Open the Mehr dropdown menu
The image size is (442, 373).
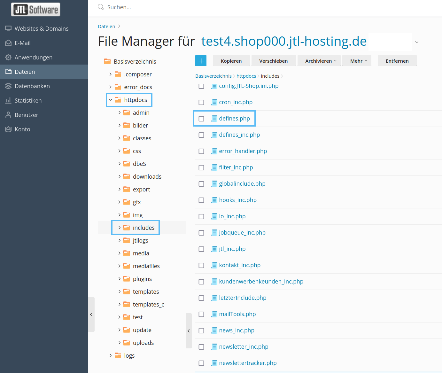[x=357, y=61]
